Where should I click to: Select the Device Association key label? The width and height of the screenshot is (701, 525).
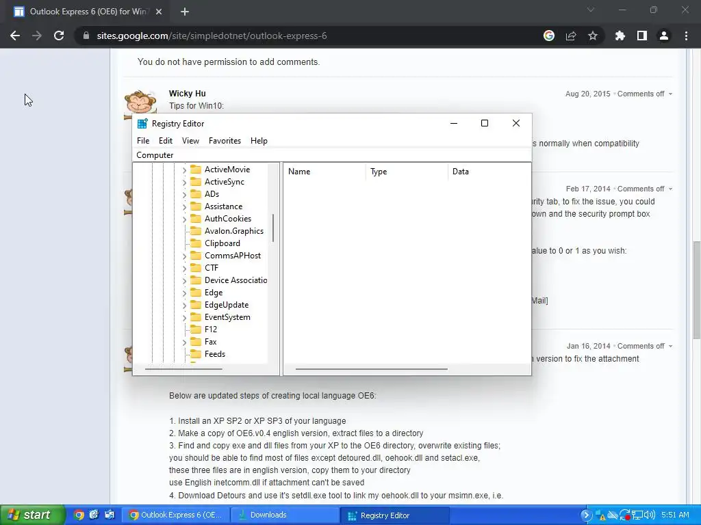[x=235, y=280]
